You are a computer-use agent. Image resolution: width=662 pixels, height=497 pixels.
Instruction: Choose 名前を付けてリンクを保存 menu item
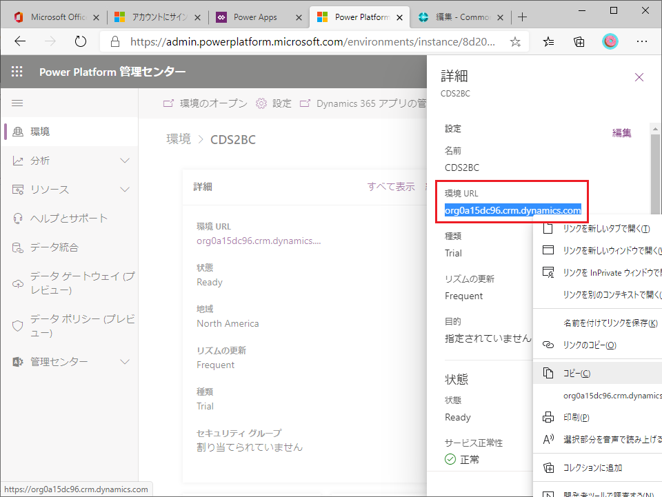click(x=598, y=323)
